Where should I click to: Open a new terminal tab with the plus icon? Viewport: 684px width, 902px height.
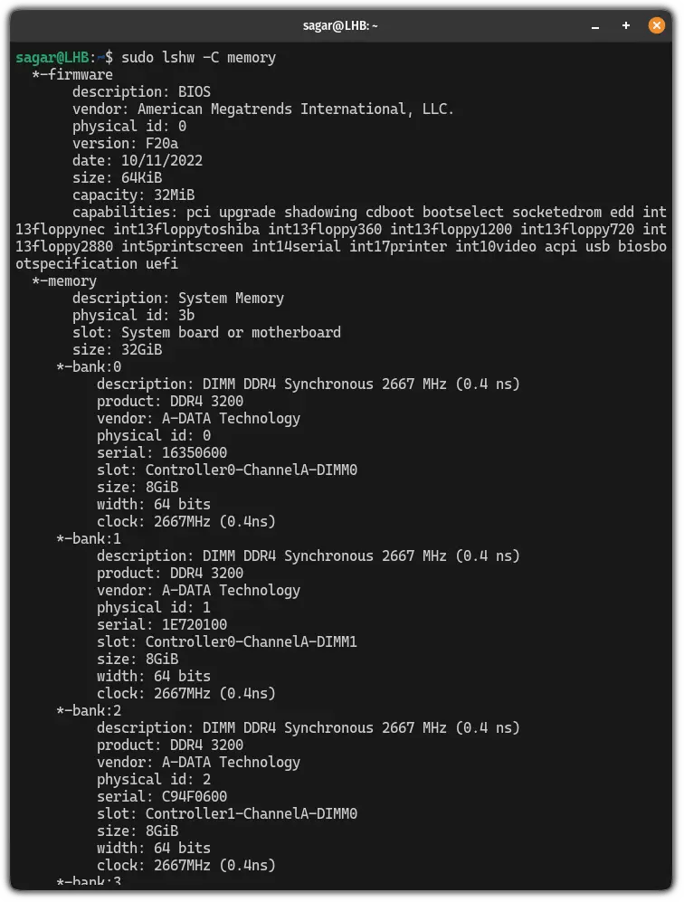pos(625,25)
